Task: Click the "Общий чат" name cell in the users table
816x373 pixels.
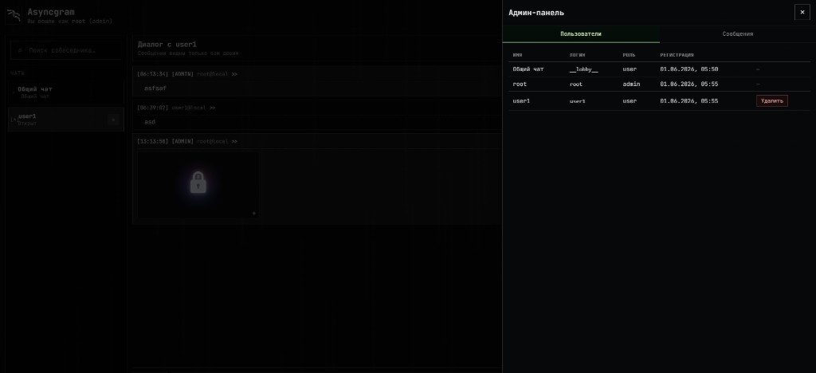Action: [528, 69]
